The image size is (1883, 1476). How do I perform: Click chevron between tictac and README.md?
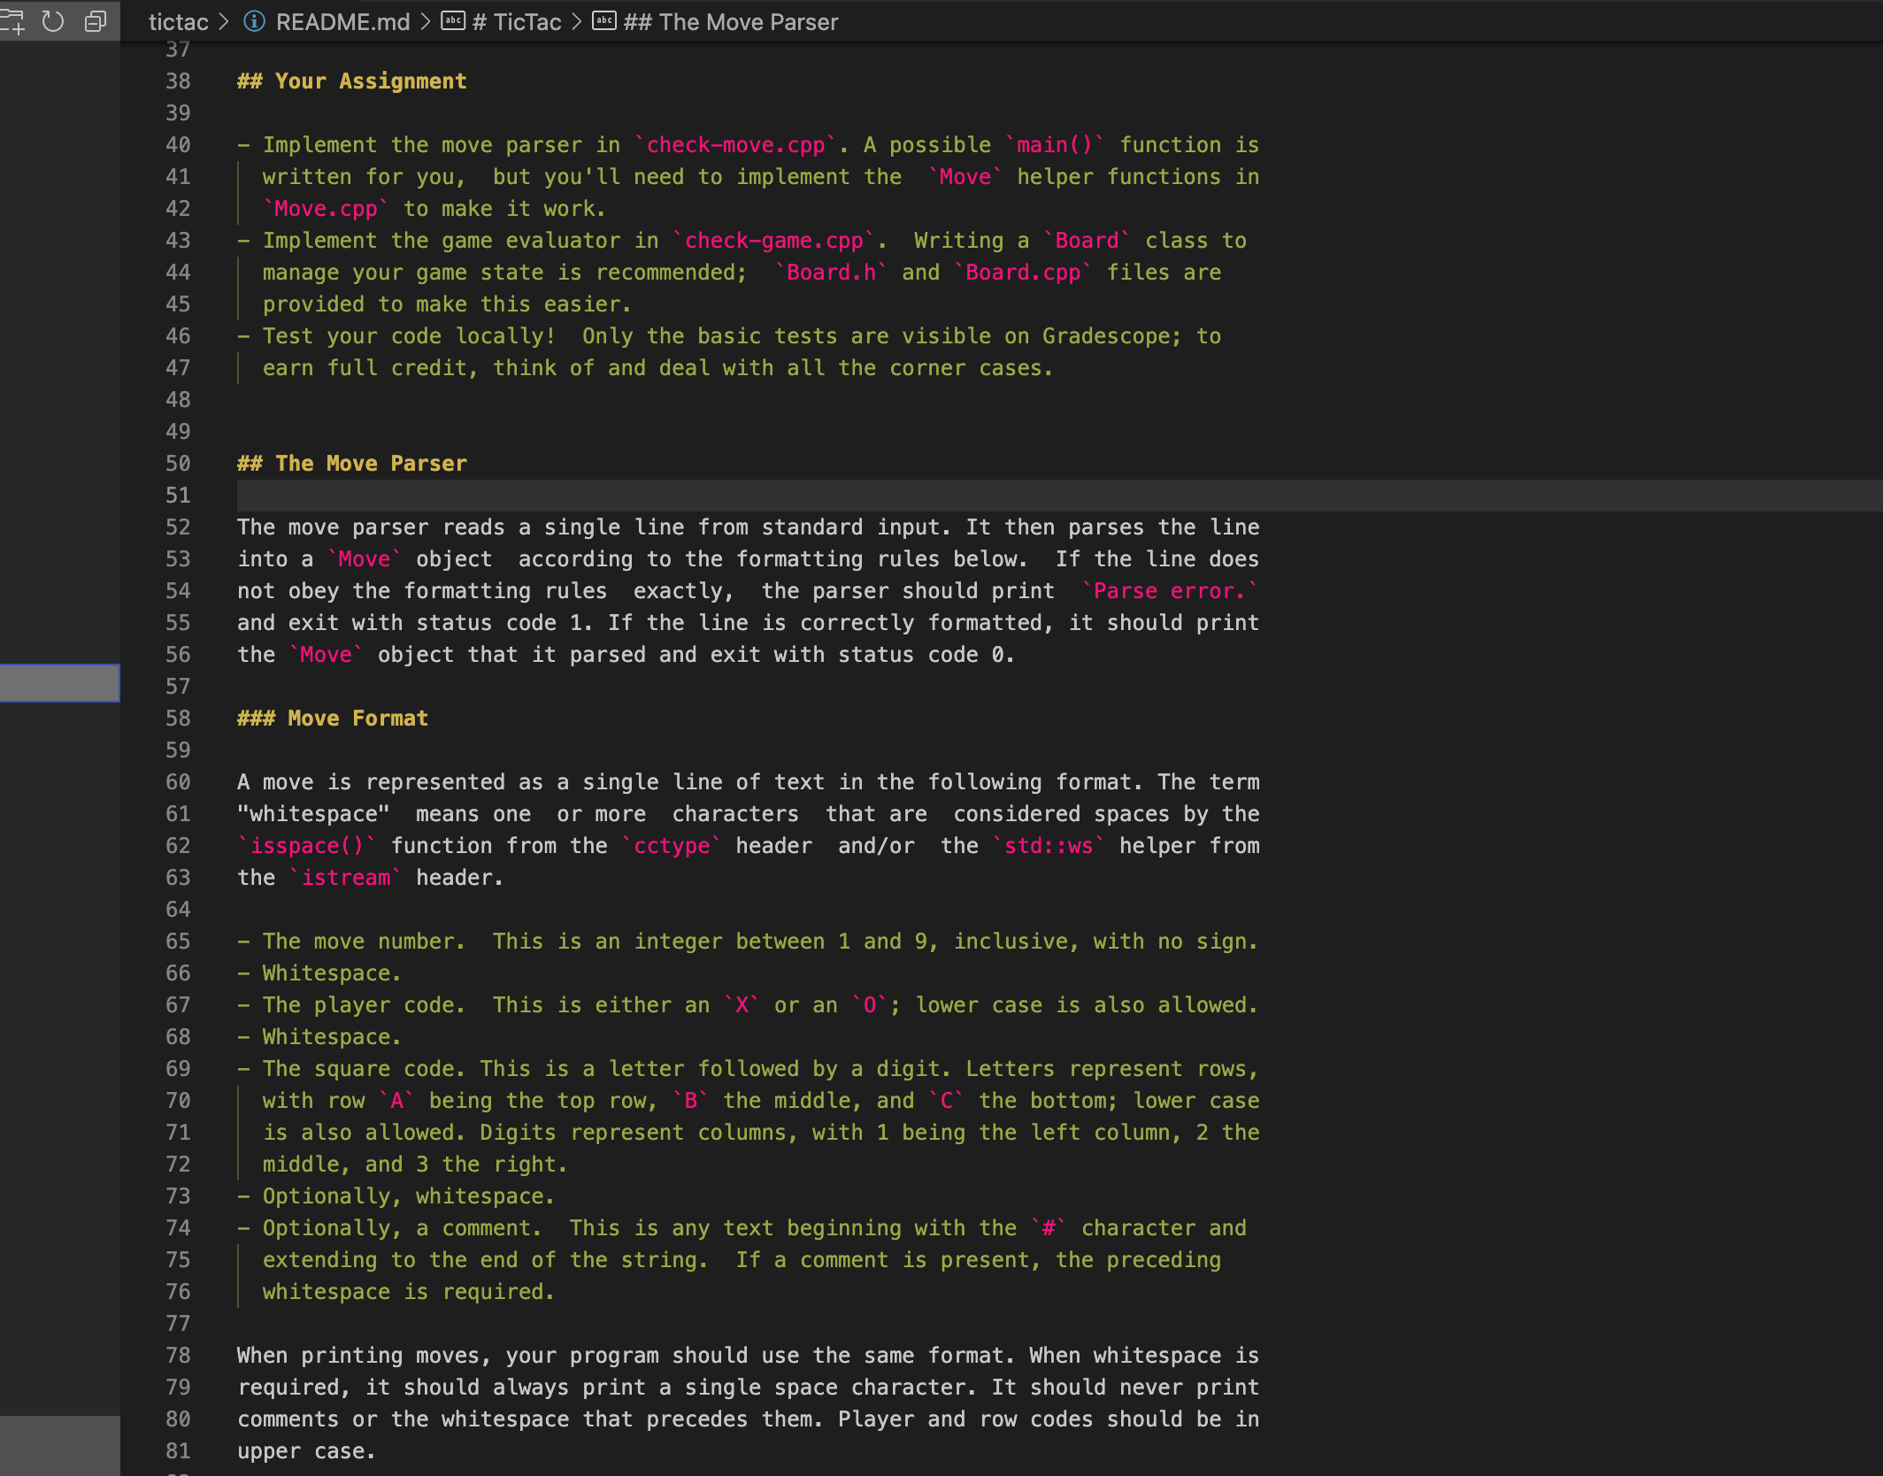coord(225,21)
